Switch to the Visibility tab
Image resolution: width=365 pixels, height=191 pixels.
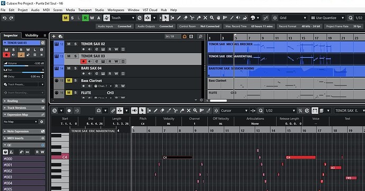pos(32,35)
